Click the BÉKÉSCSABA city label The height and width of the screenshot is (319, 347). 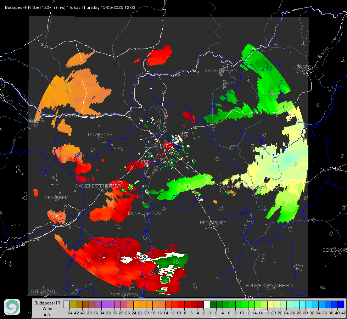click(x=335, y=250)
